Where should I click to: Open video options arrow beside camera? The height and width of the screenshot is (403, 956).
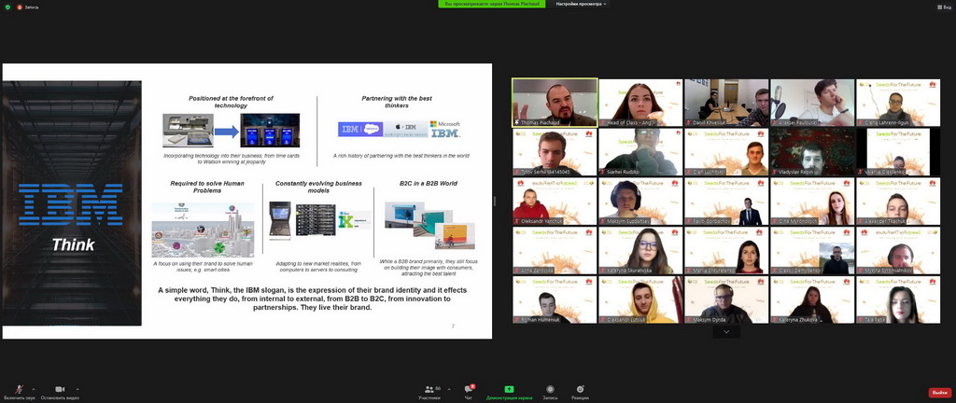pos(77,388)
